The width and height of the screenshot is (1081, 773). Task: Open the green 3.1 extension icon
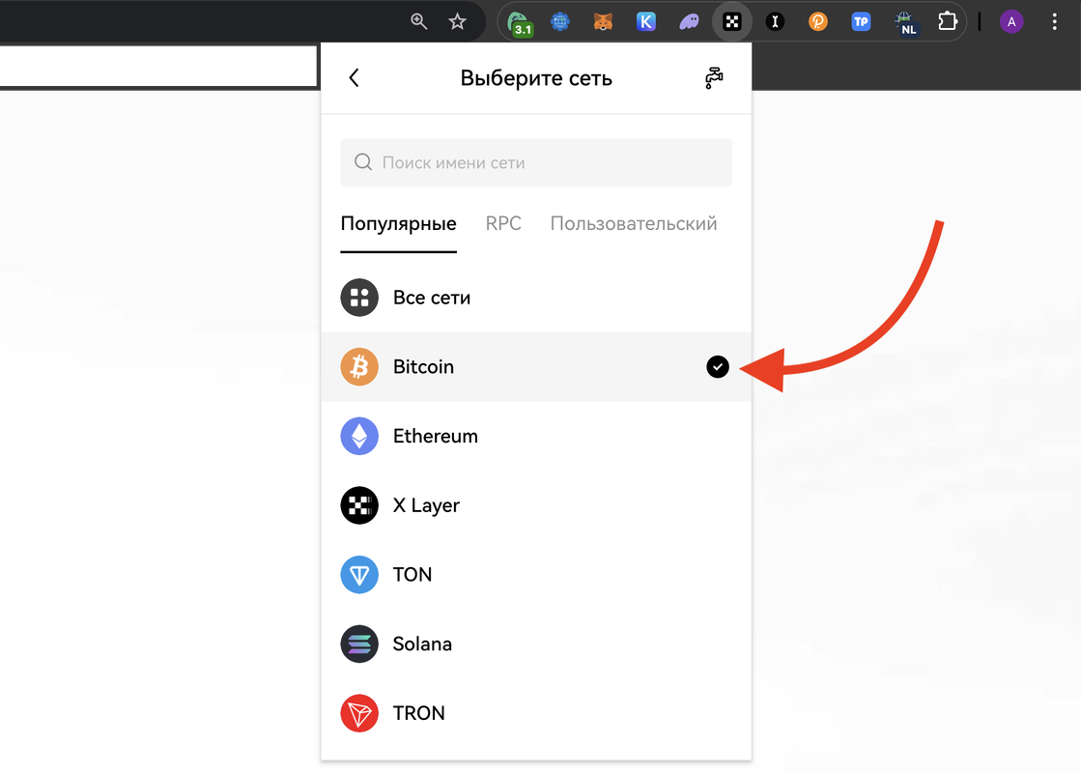click(520, 23)
